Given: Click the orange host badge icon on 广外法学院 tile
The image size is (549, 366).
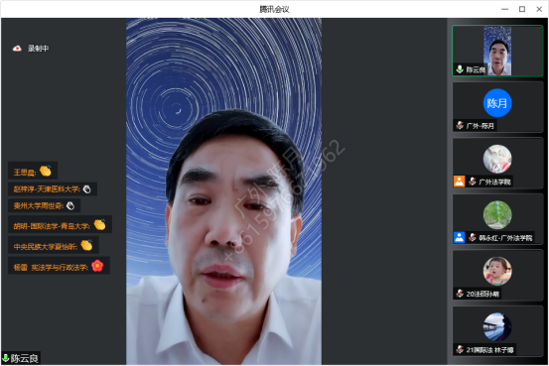Looking at the screenshot, I should point(459,182).
